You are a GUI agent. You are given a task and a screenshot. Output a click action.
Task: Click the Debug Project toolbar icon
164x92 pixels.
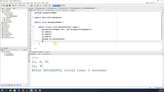(x=44, y=5)
